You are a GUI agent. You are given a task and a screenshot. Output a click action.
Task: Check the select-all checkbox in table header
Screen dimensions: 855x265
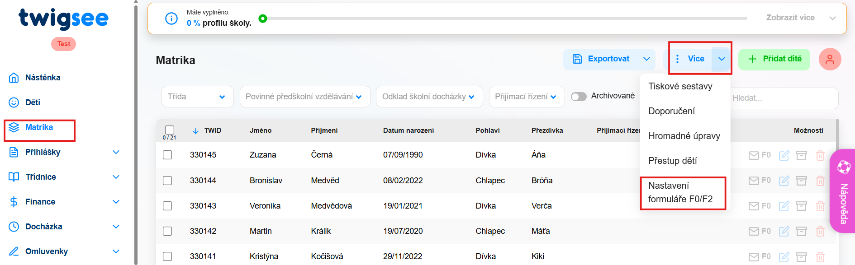[170, 130]
